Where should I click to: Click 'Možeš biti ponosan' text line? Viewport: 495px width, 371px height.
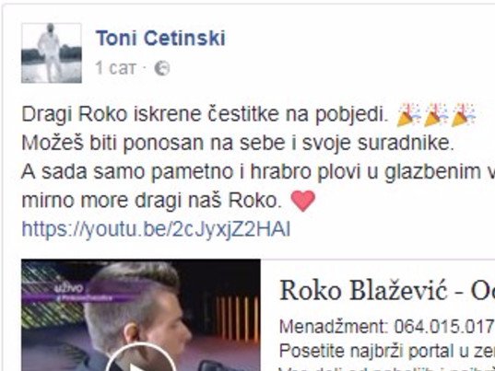click(x=238, y=143)
